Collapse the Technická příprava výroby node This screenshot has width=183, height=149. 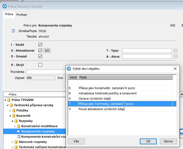7,105
